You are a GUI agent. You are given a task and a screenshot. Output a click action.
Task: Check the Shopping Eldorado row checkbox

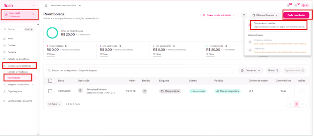click(x=50, y=91)
